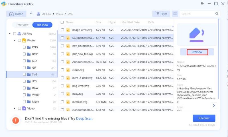Tick the RAW folder checkbox

pos(24,88)
